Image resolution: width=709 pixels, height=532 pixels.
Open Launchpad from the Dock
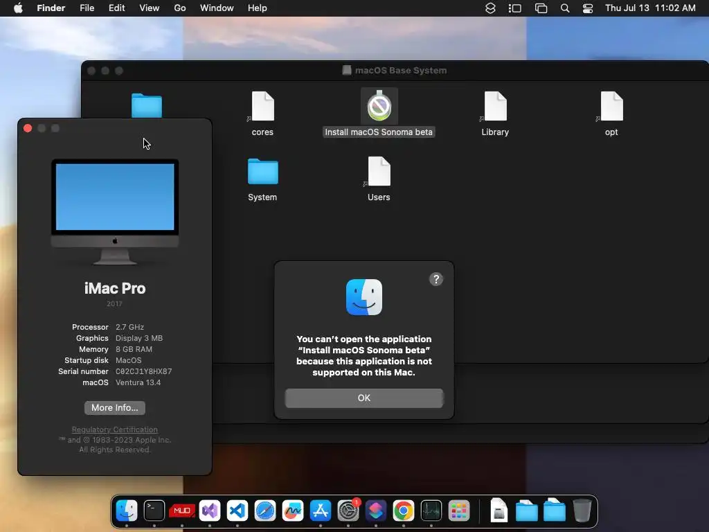coord(459,511)
